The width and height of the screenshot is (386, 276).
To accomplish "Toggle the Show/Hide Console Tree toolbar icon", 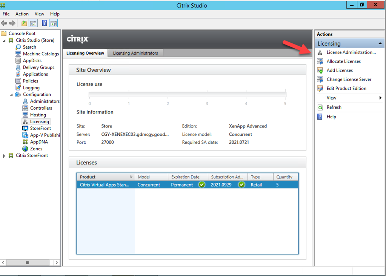I will point(33,23).
